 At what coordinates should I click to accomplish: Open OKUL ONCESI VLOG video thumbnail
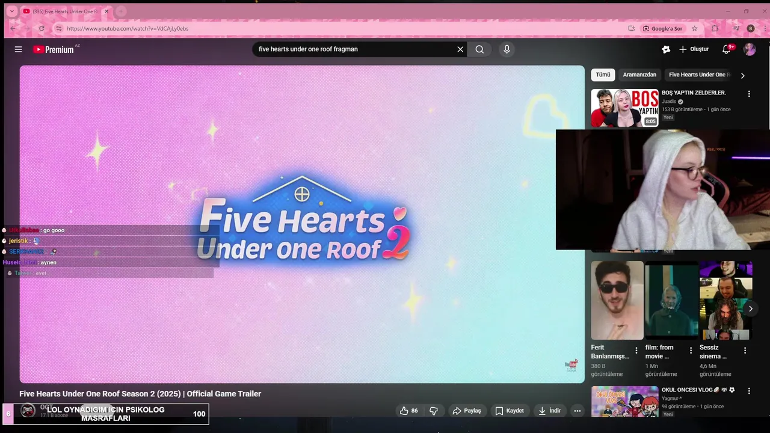click(x=624, y=402)
